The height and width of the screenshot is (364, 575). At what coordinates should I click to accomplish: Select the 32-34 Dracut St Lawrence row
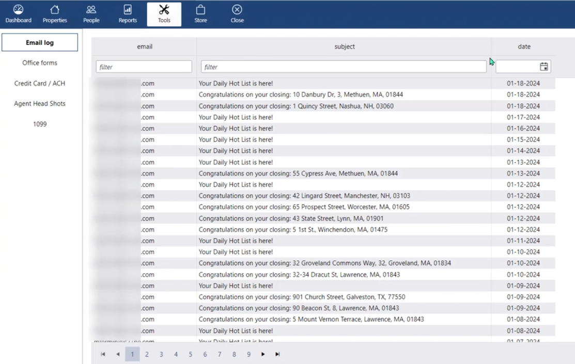pyautogui.click(x=323, y=275)
